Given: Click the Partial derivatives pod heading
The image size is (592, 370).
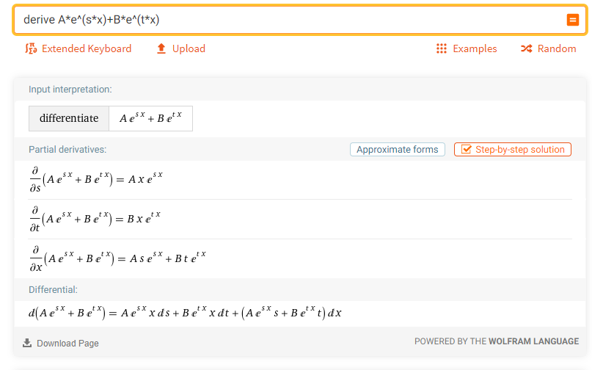Looking at the screenshot, I should tap(67, 150).
